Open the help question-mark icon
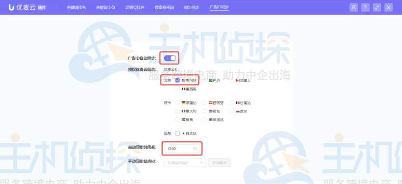Viewport: 402px width, 184px height. [365, 7]
